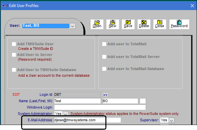The width and height of the screenshot is (197, 130).
Task: Click the last name field containing Test
Action: pos(78,101)
